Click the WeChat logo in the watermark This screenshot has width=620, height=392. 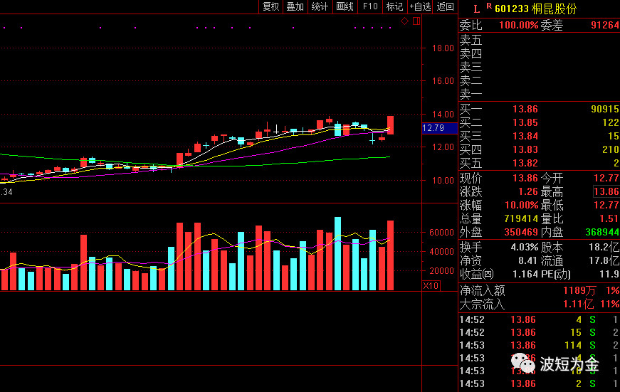[x=525, y=364]
